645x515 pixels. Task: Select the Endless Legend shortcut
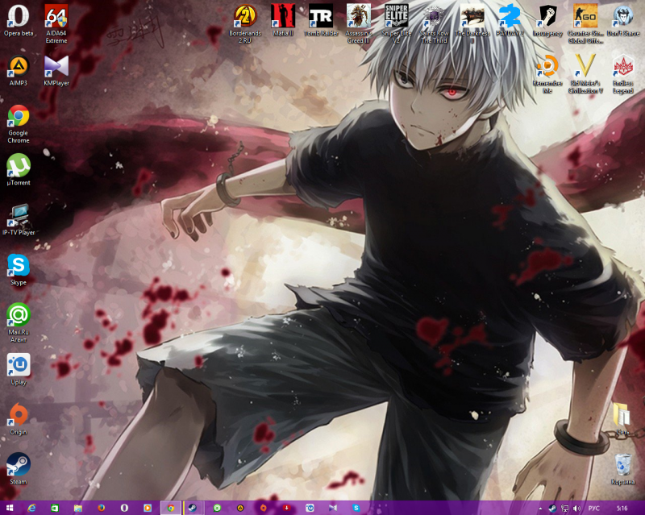point(623,74)
